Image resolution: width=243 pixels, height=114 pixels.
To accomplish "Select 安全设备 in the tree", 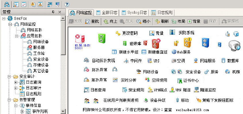I will tap(41, 59).
